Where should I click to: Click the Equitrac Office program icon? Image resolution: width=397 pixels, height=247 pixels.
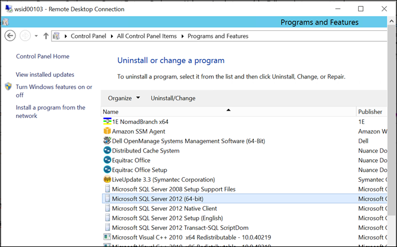pyautogui.click(x=107, y=160)
